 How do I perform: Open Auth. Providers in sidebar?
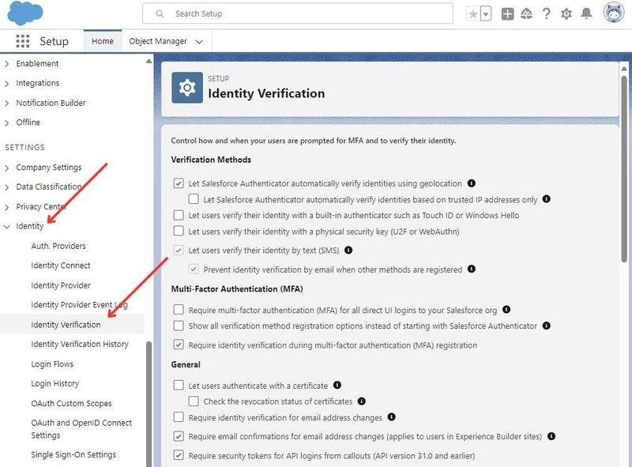point(58,246)
